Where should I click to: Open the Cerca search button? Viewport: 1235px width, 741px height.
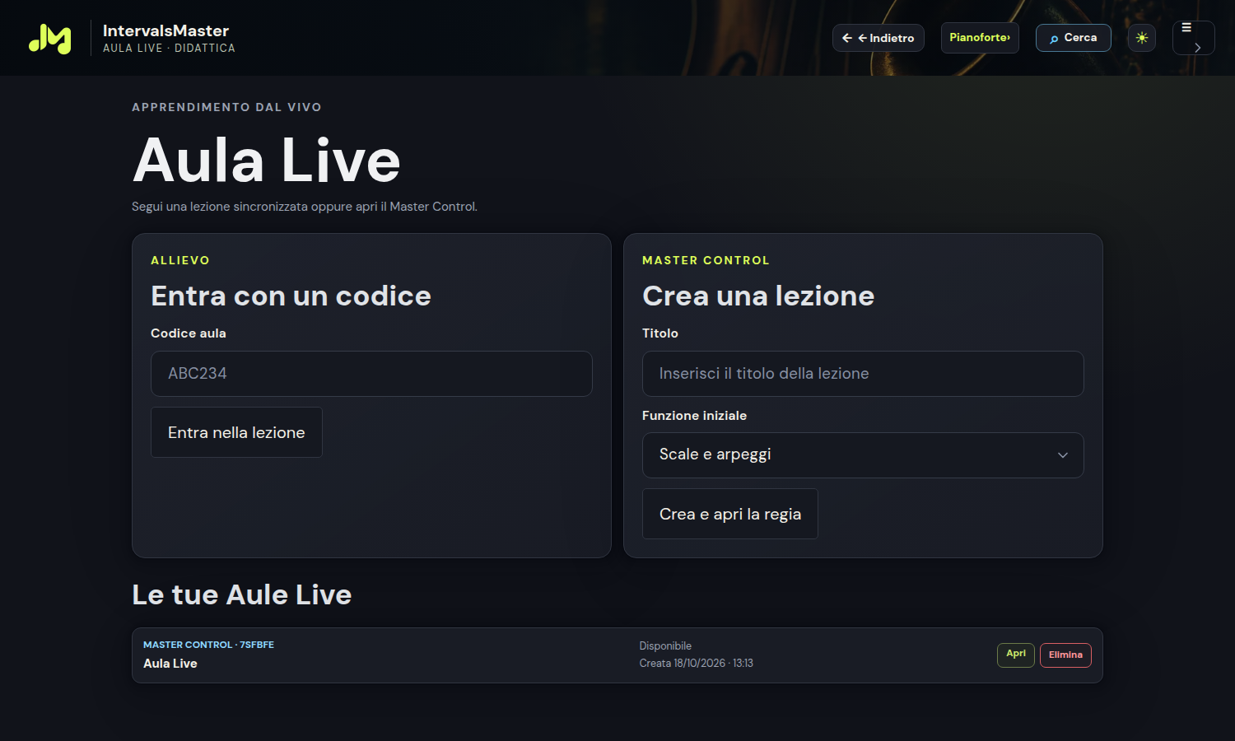pyautogui.click(x=1073, y=38)
